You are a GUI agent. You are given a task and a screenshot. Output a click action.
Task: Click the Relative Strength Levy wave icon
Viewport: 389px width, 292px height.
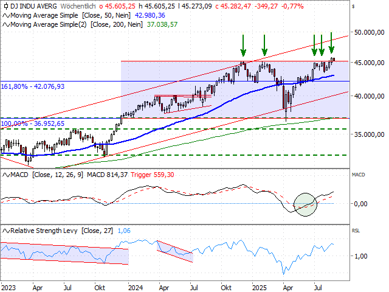point(6,231)
